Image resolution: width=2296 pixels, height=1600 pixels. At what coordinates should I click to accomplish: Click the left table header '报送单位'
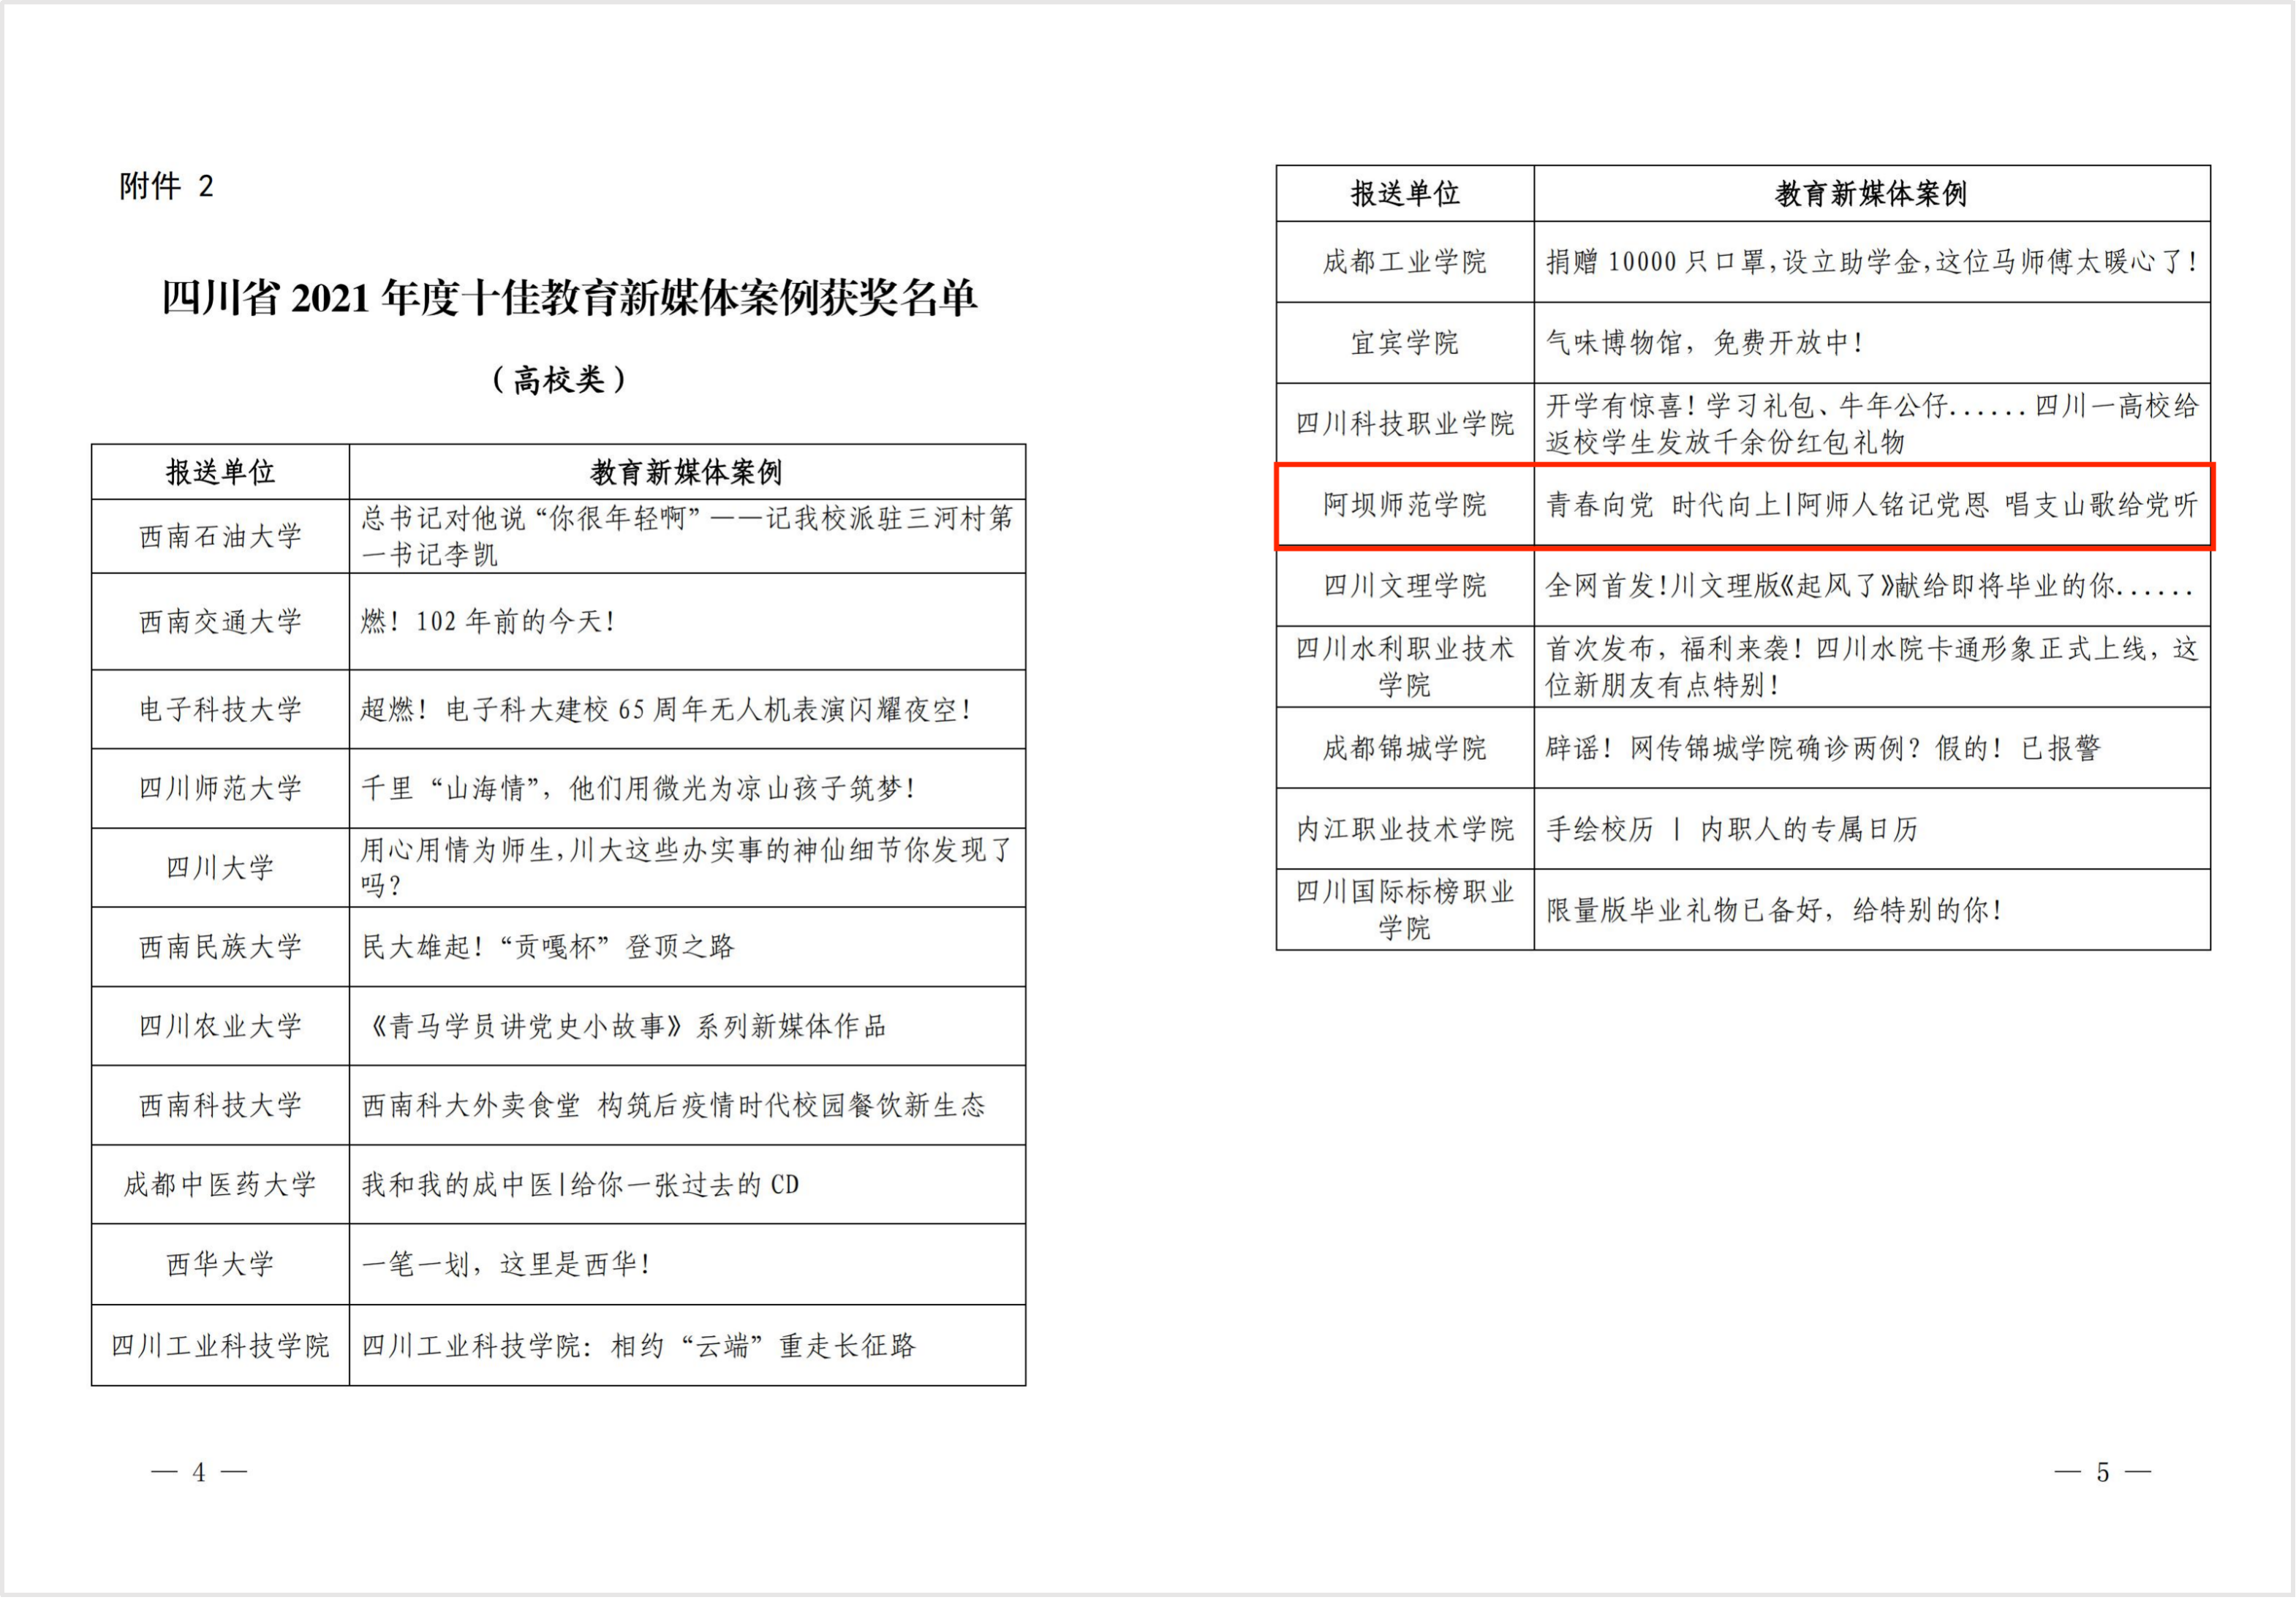coord(220,472)
